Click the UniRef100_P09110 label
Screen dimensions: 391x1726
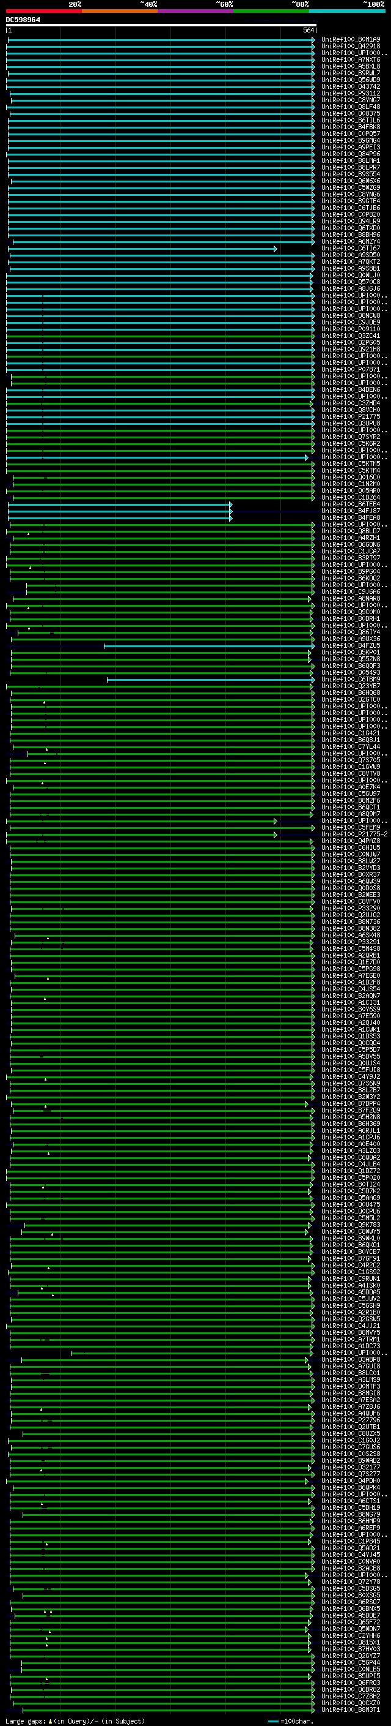[350, 329]
